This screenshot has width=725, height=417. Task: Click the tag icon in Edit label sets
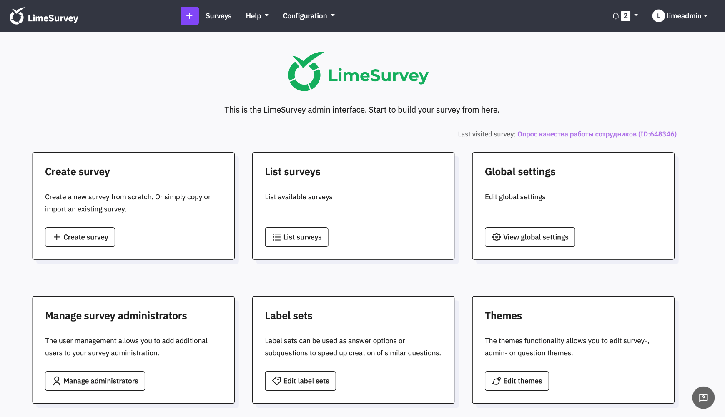click(x=276, y=381)
